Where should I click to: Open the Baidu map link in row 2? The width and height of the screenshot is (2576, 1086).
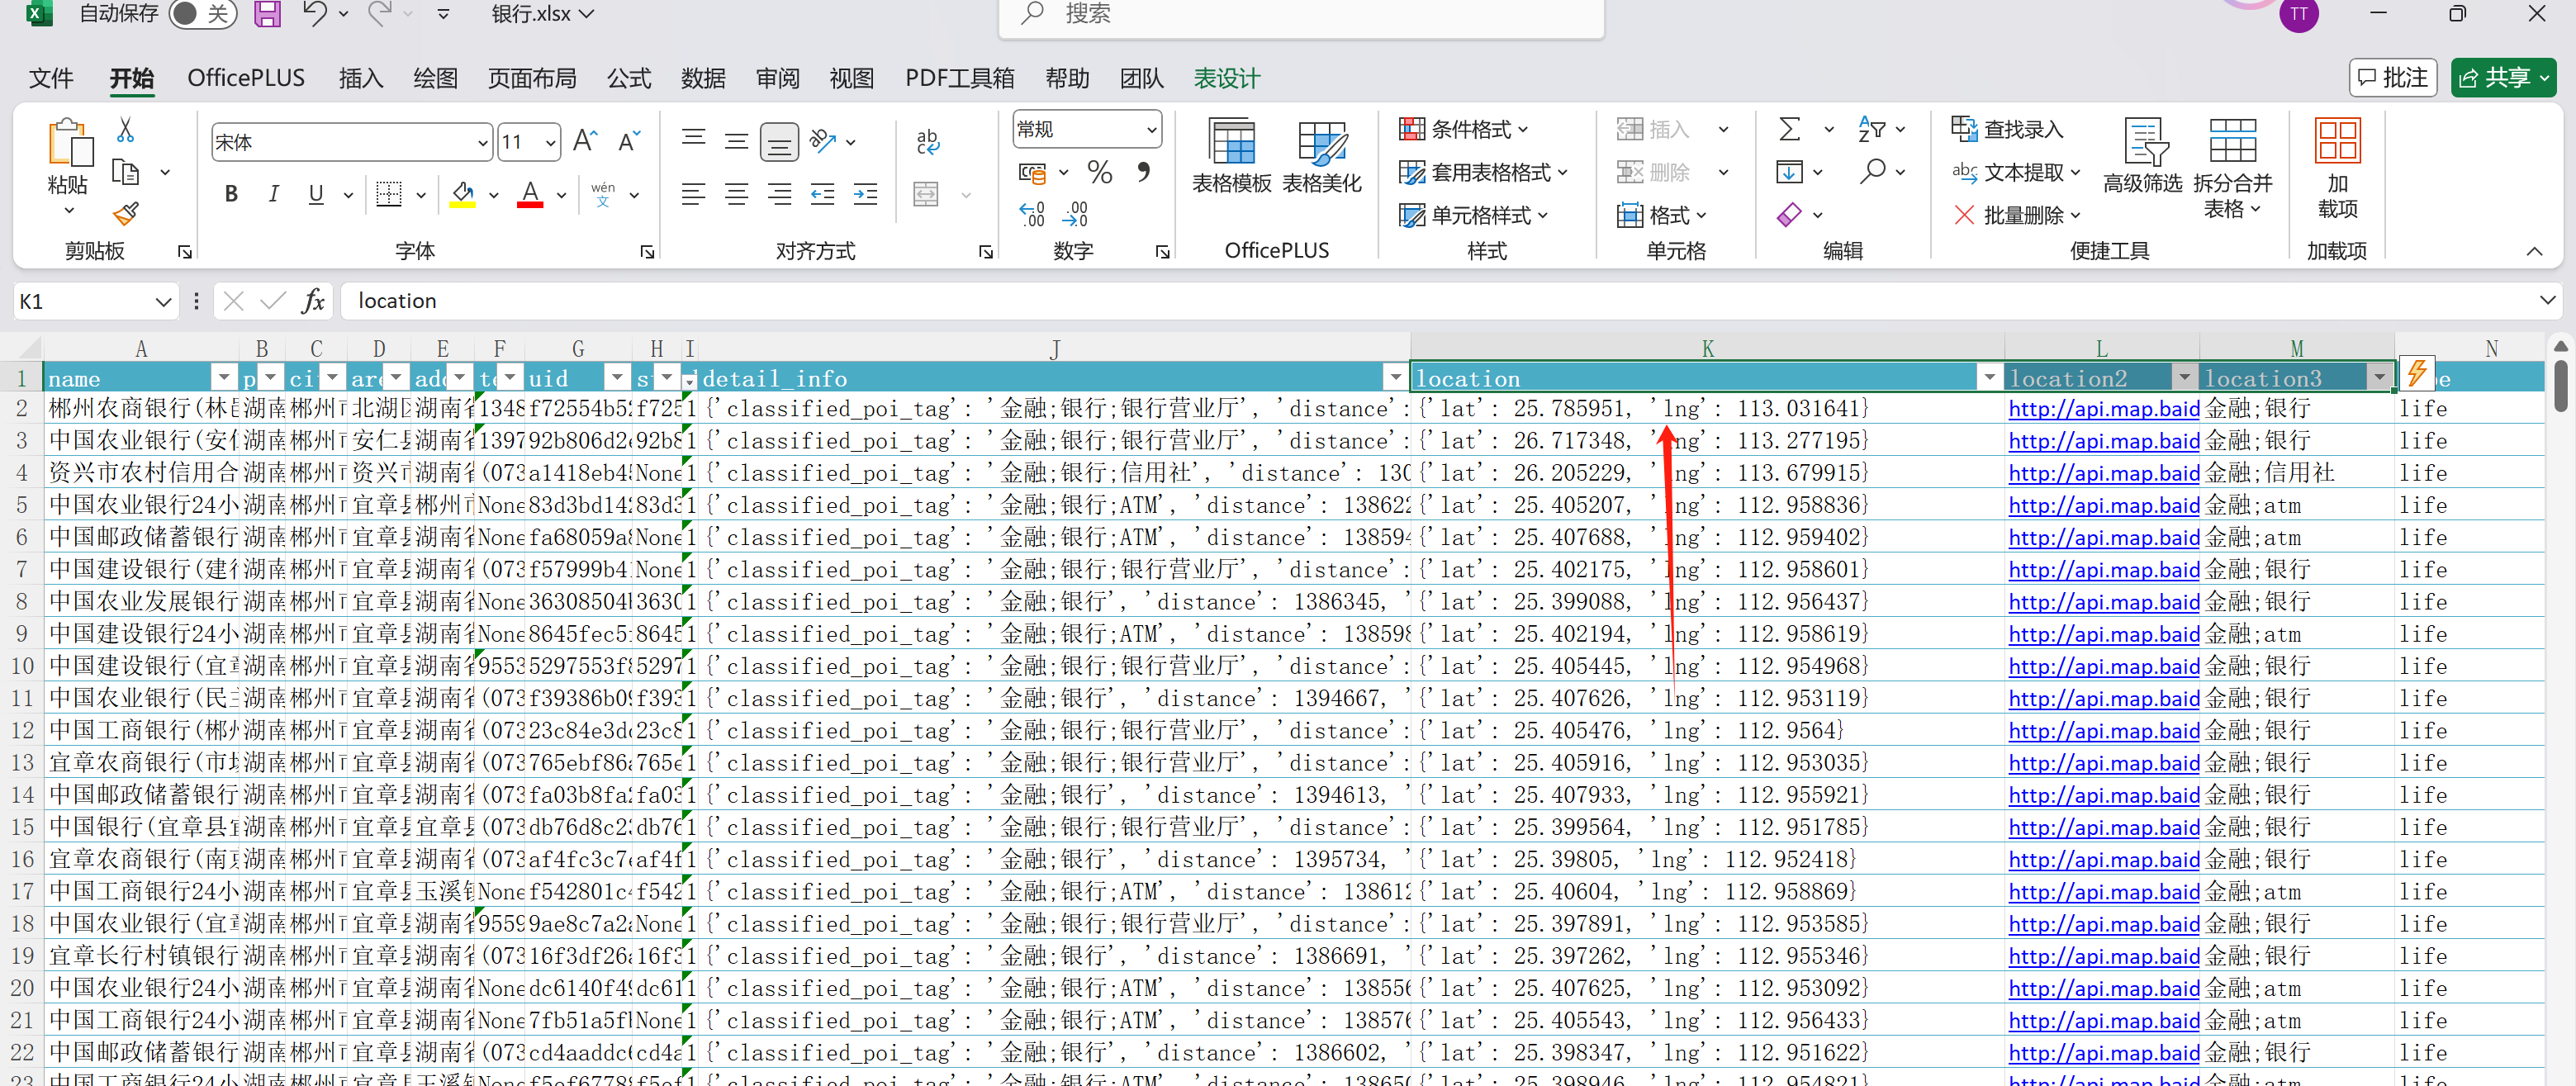(2104, 409)
